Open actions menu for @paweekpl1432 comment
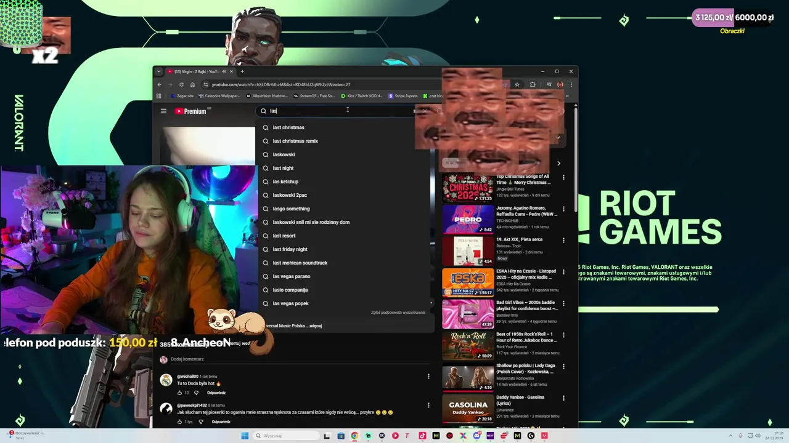 tap(428, 405)
